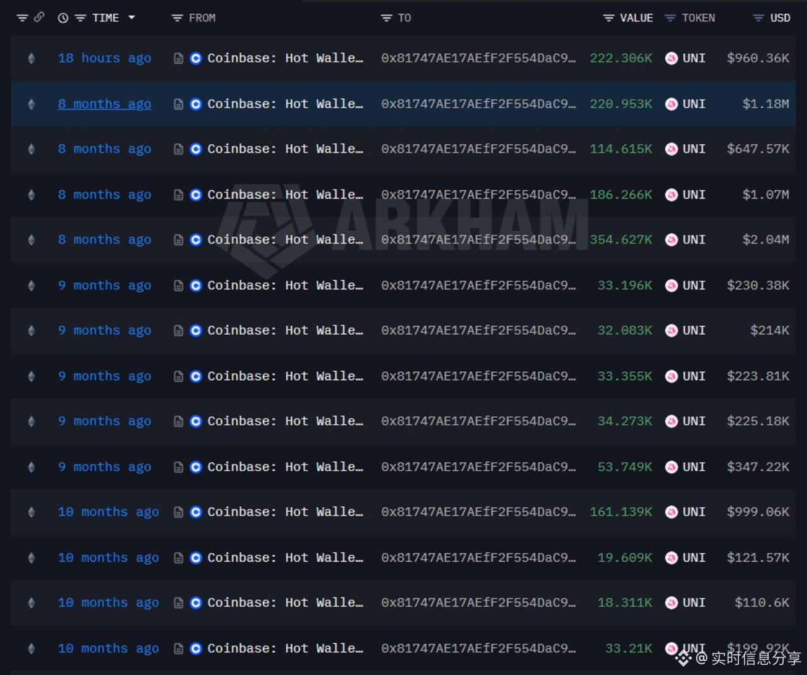The height and width of the screenshot is (675, 807).
Task: Select the USD amount $1.07M
Action: click(x=765, y=195)
